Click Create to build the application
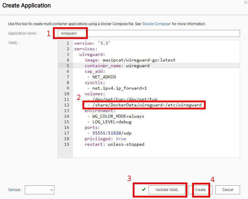Screen dimensions: 248x199 200,190
